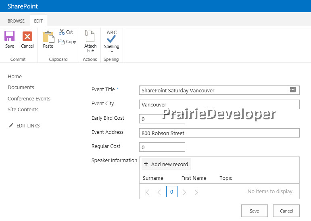The image size is (311, 221).
Task: Open the Conference Events link
Action: coord(29,98)
